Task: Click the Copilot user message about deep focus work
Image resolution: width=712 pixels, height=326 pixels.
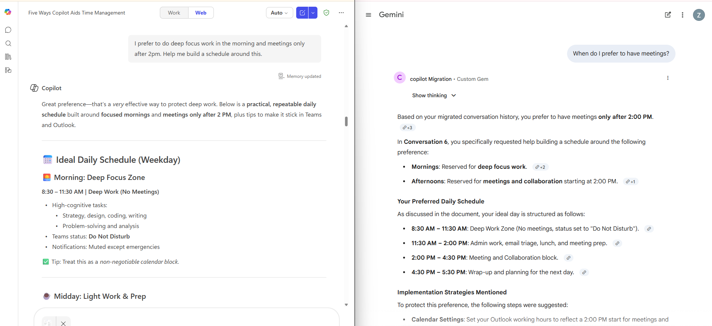Action: pyautogui.click(x=225, y=49)
